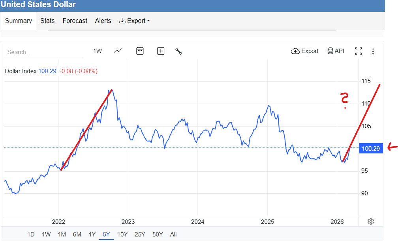Switch to the Stats tab
This screenshot has width=398, height=242.
click(x=47, y=21)
